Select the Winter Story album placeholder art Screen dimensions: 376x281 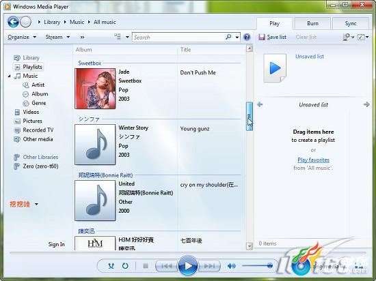(x=95, y=145)
